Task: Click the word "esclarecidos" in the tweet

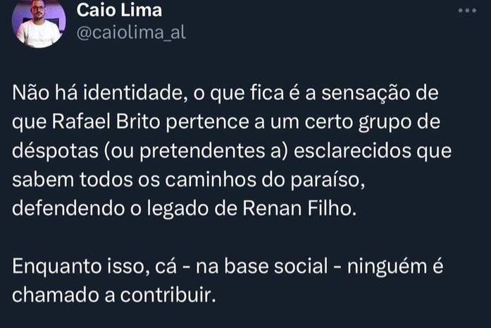Action: click(x=352, y=150)
